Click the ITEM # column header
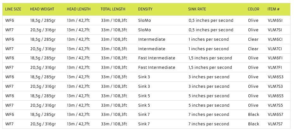Viewport: 294px width, 131px height. [x=273, y=9]
